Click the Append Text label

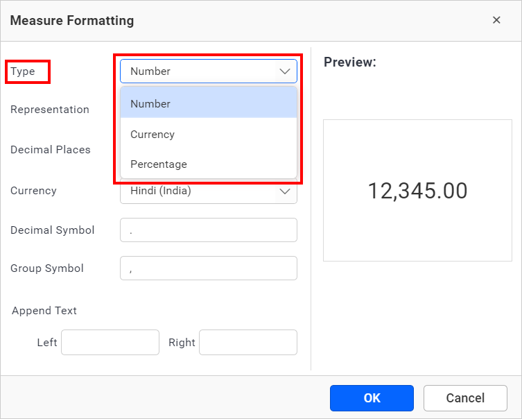point(44,311)
